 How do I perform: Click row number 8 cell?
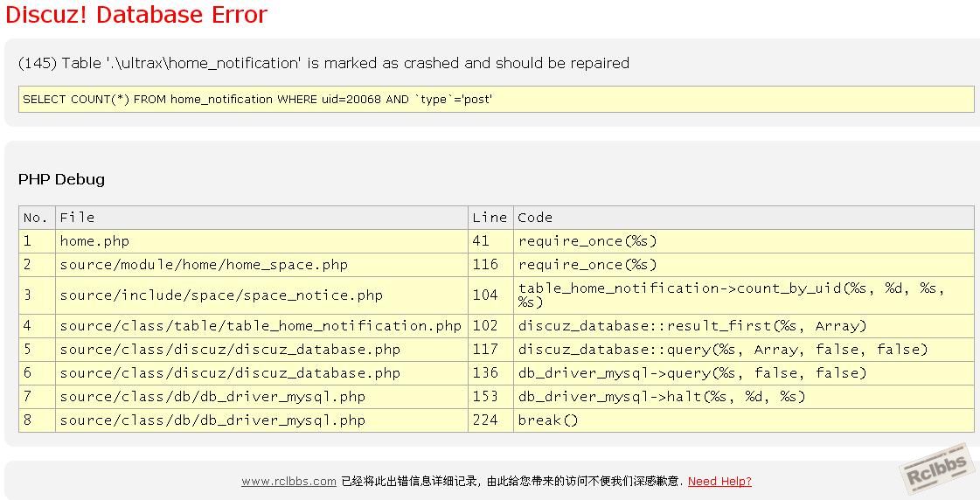coord(37,420)
